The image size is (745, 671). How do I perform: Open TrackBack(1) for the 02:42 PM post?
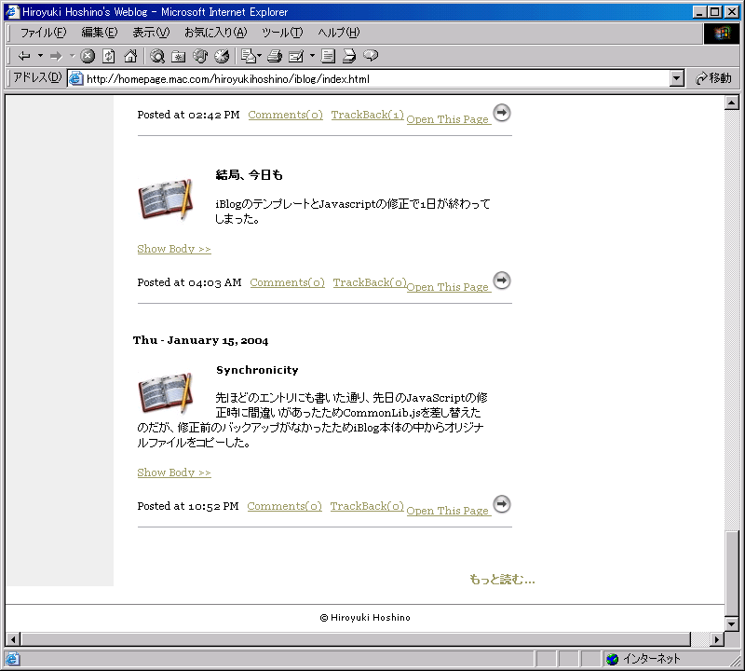tap(367, 115)
